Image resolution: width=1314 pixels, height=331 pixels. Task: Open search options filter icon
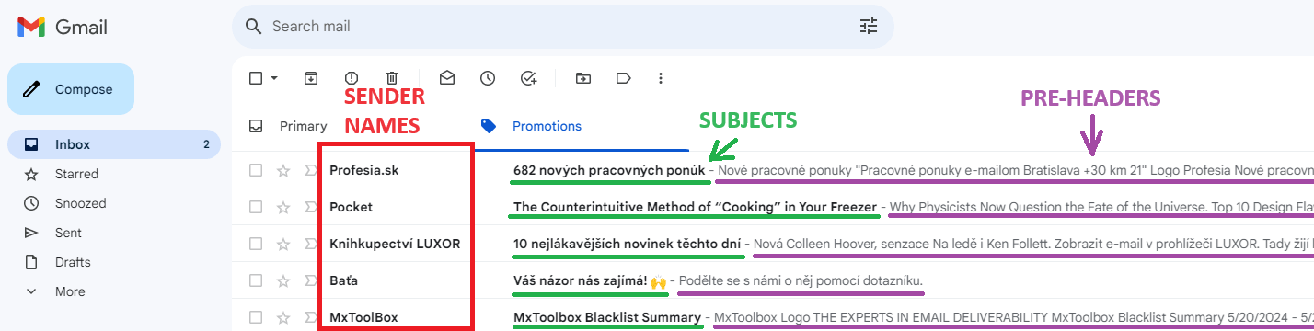(x=869, y=26)
